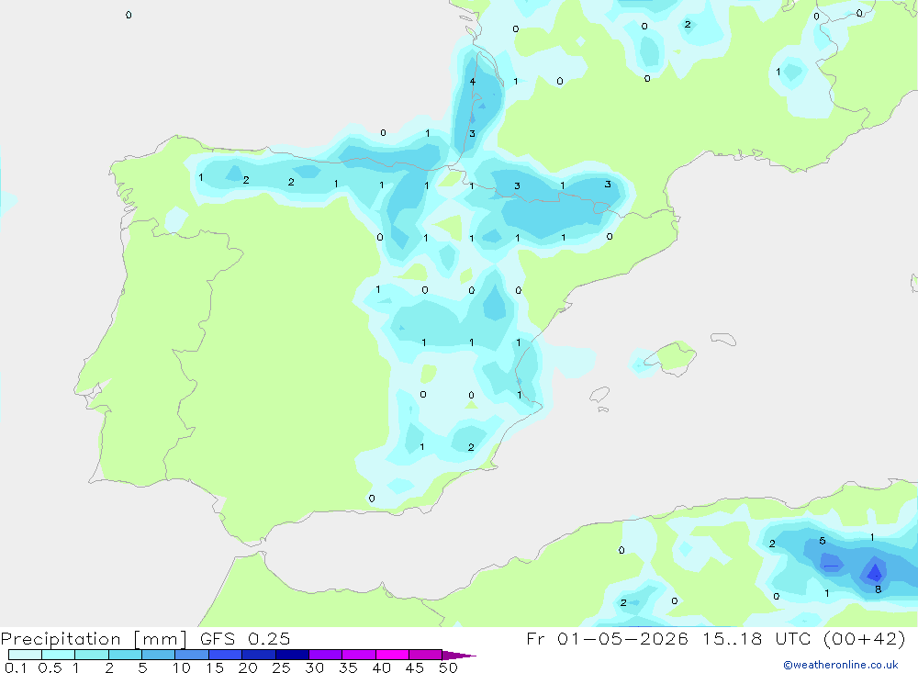Pick the legend swatch between 35 and 40

point(358,655)
